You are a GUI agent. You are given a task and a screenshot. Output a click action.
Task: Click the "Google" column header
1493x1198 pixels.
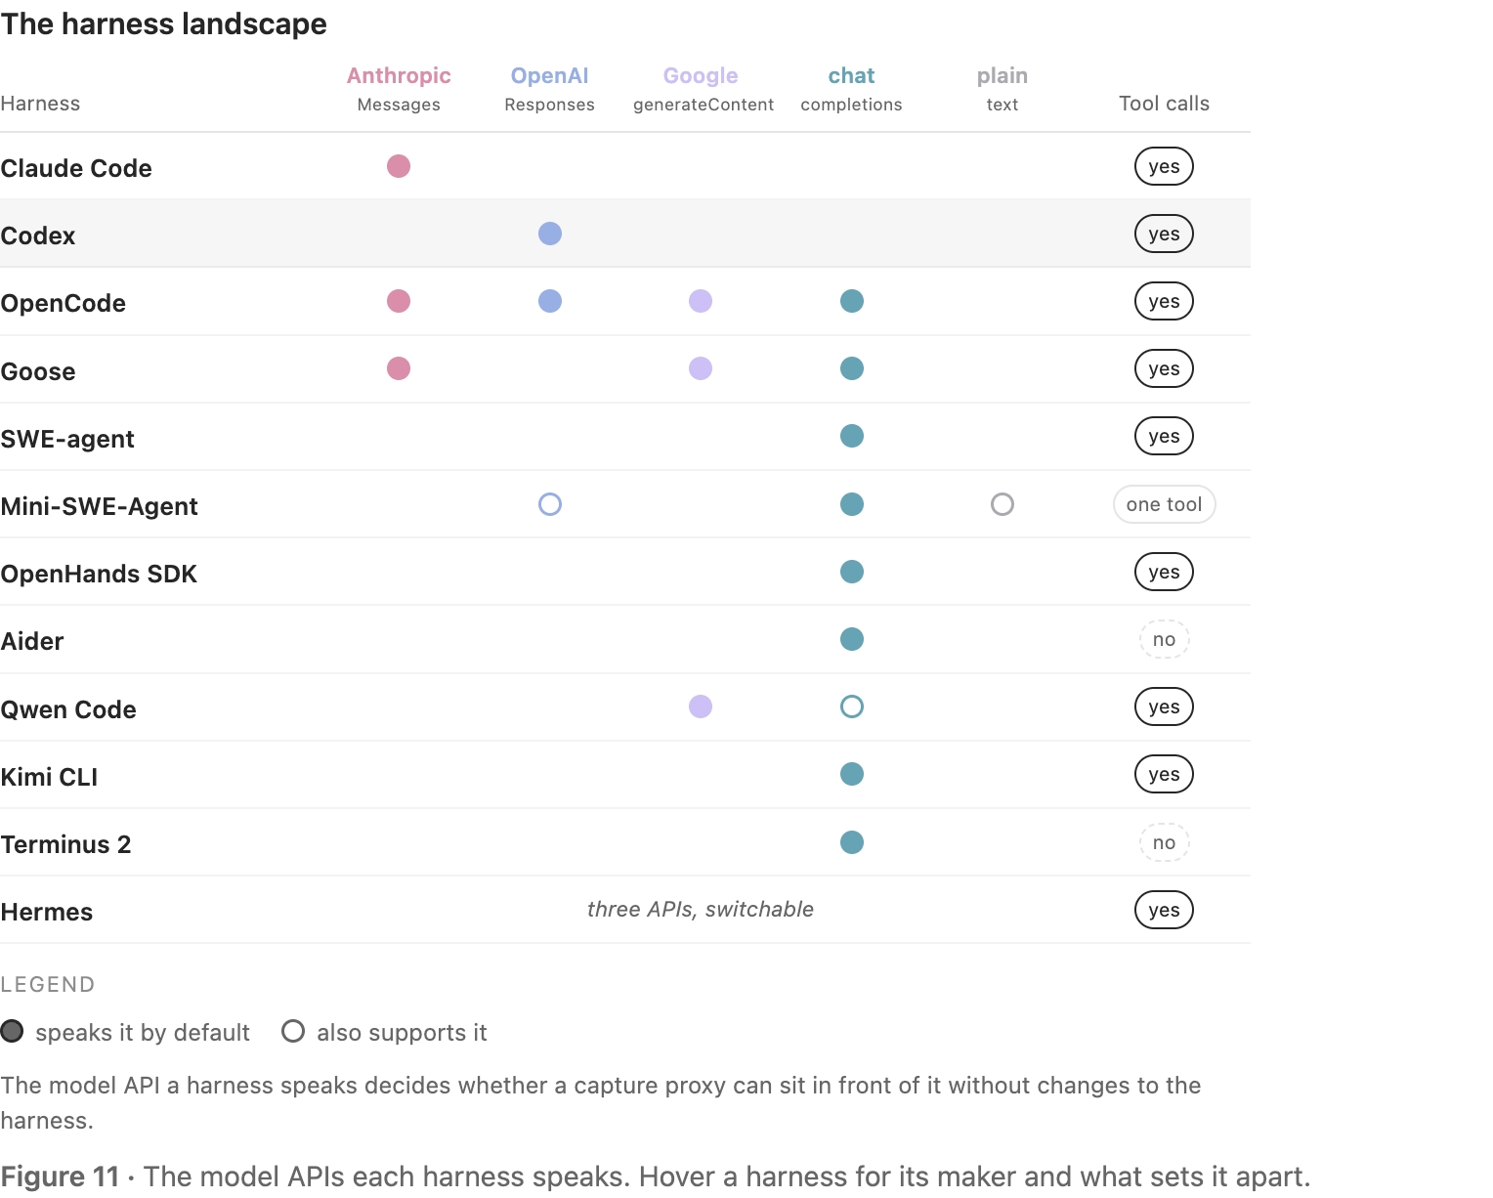point(701,76)
